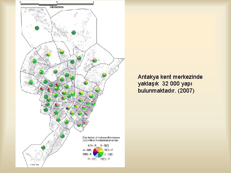
Task: Click the text 'yaklaşık 32 000 yapı'
Action: [x=165, y=84]
